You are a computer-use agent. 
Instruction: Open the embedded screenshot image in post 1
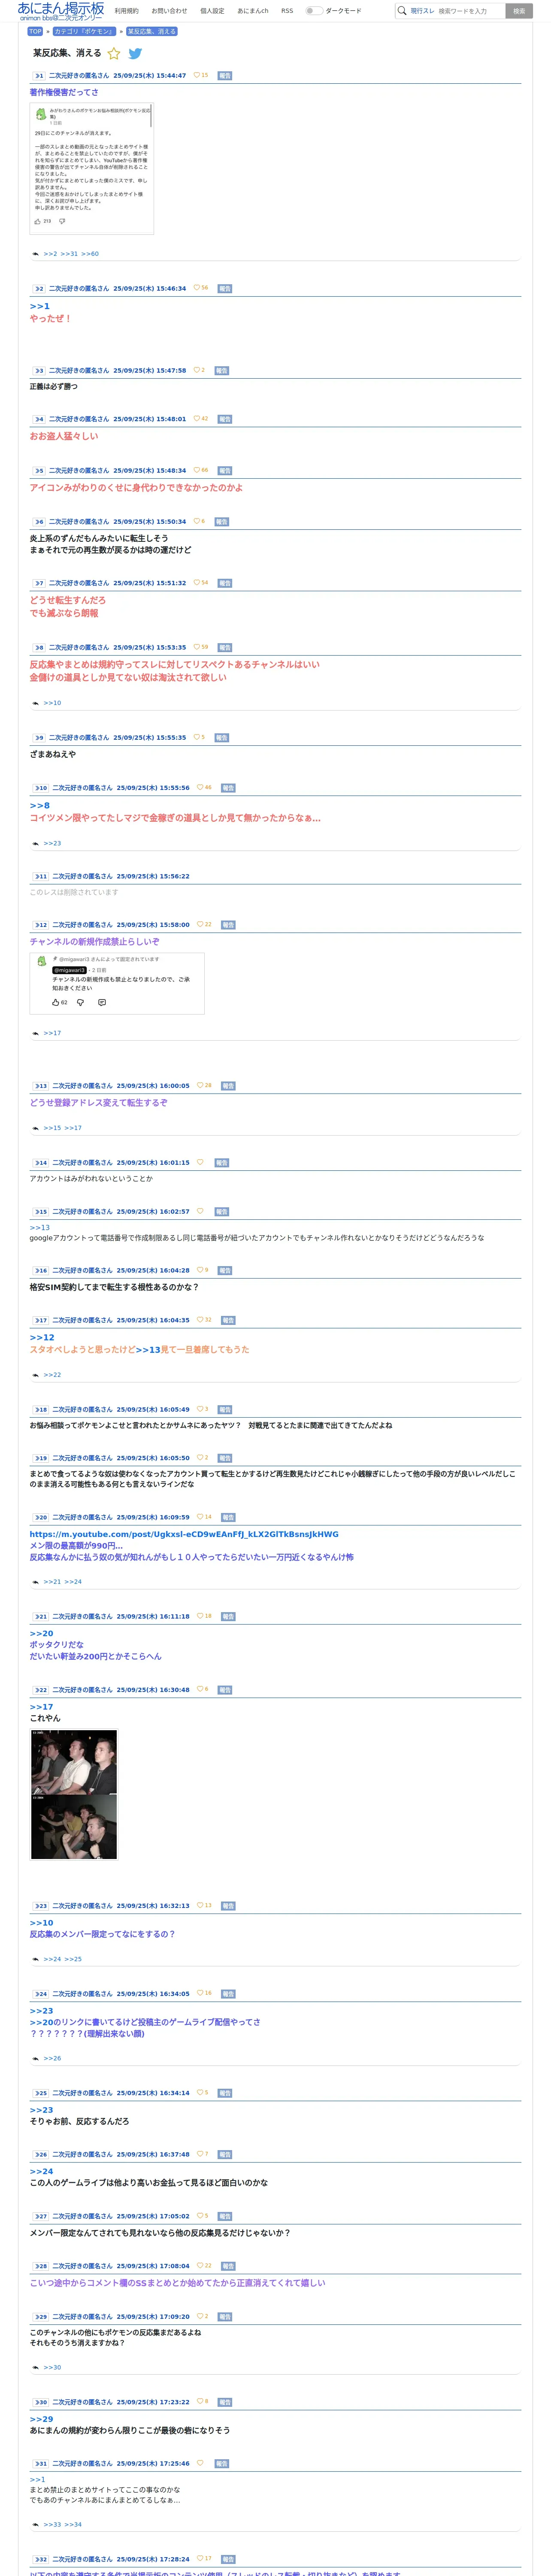(92, 168)
